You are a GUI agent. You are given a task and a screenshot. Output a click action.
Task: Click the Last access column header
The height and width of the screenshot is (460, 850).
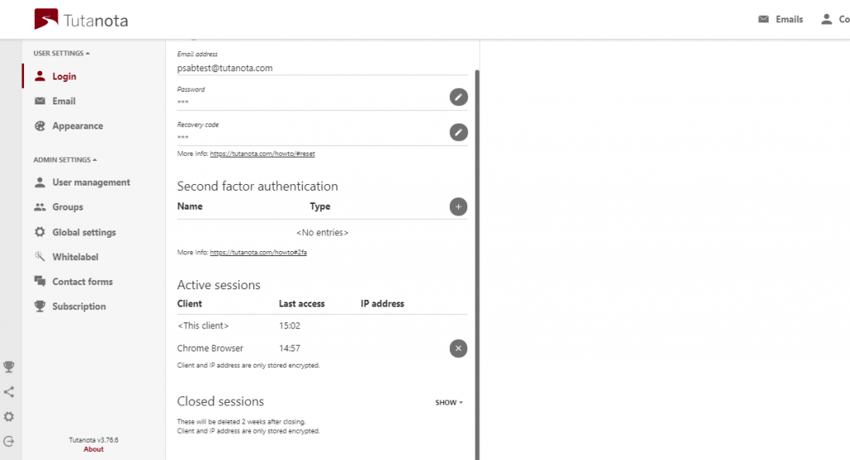(x=301, y=303)
